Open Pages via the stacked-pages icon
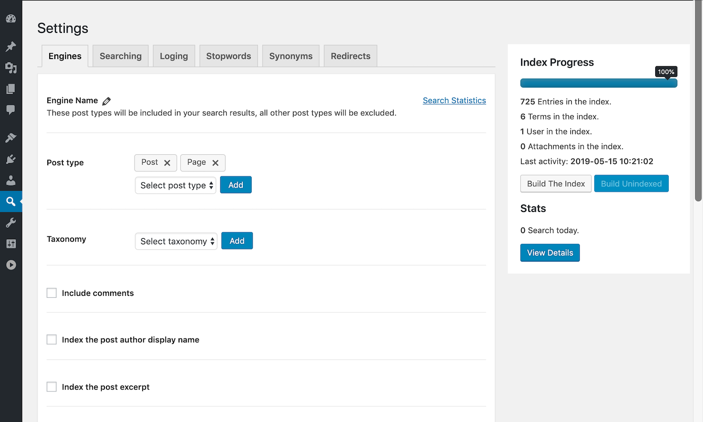This screenshot has width=703, height=422. tap(11, 89)
